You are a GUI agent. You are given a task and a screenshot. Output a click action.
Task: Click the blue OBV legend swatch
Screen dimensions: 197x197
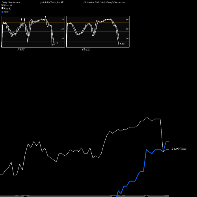click(2, 12)
